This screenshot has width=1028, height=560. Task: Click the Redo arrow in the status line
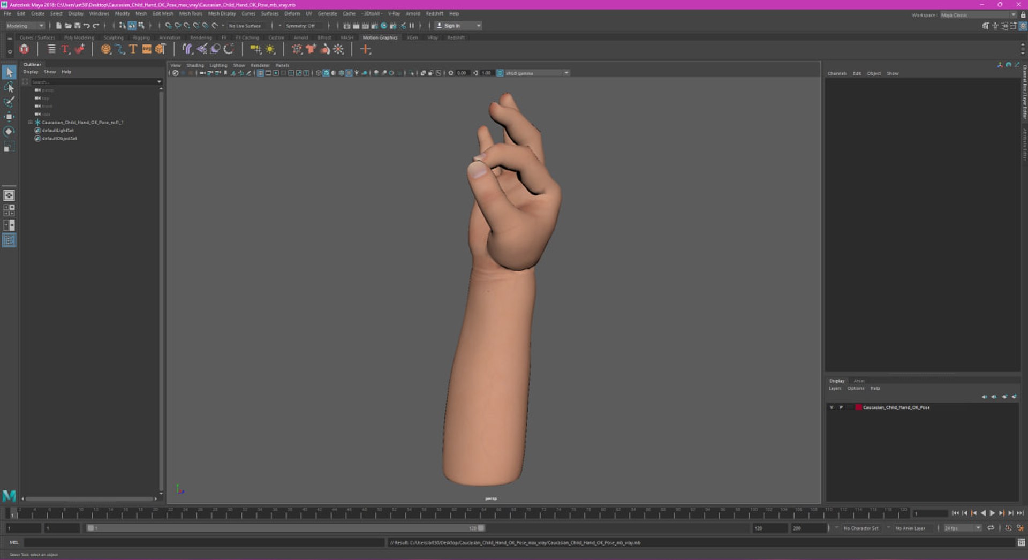coord(96,26)
